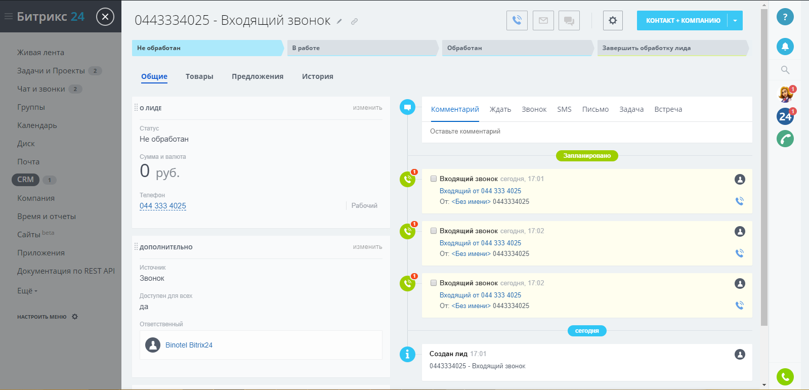Tick the middle incoming call activity checkbox

tap(434, 231)
